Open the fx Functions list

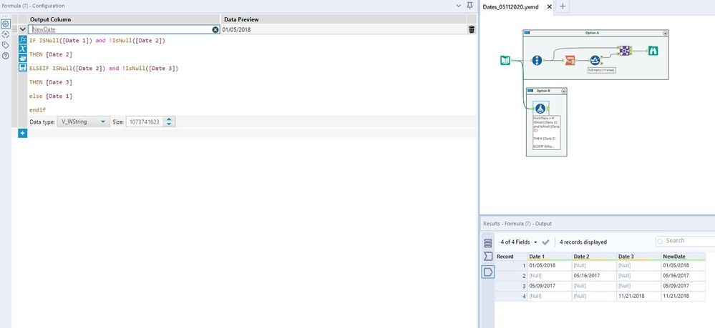pyautogui.click(x=22, y=39)
